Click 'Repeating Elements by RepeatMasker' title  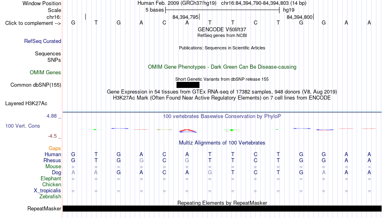222,203
